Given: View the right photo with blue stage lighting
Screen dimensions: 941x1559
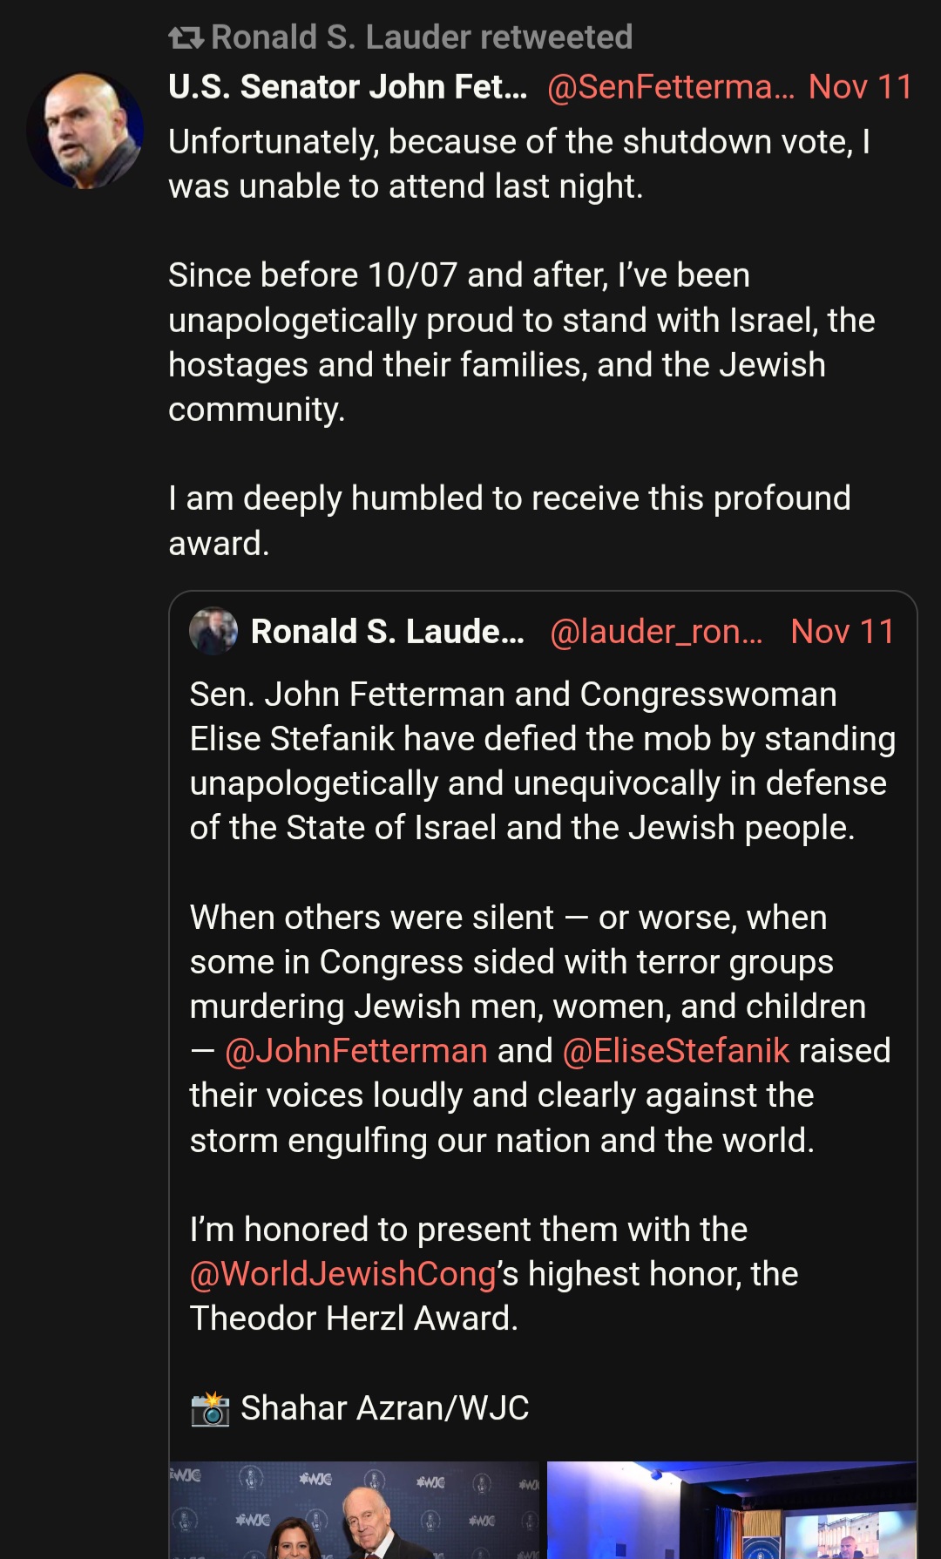Looking at the screenshot, I should [732, 1510].
